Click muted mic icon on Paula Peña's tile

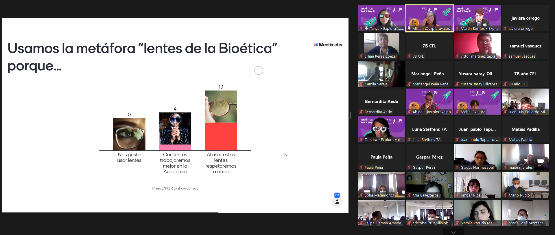[361, 167]
